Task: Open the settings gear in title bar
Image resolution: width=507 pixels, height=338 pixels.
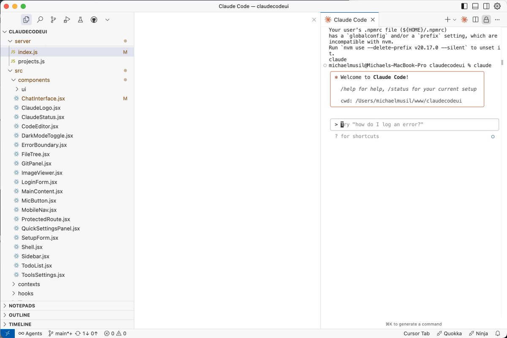Action: click(497, 6)
